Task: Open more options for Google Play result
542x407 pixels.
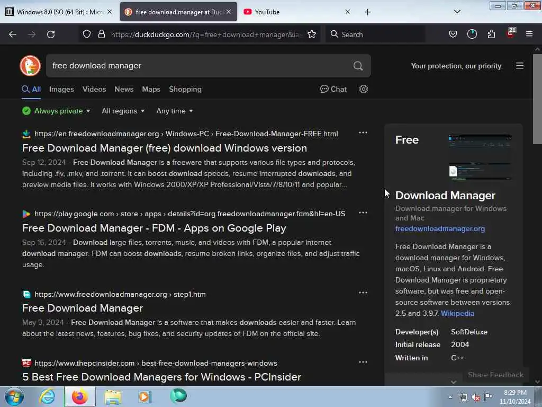Action: point(363,213)
